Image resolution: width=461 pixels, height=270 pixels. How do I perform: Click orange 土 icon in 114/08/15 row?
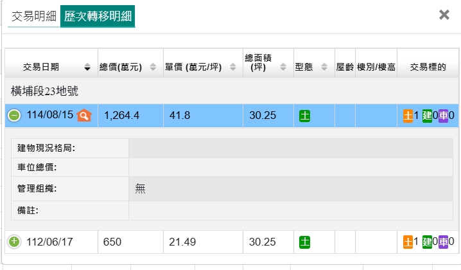[408, 116]
